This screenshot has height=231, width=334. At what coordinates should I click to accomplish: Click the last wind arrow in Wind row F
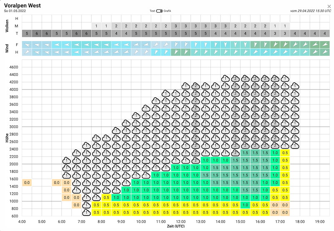coord(325,45)
